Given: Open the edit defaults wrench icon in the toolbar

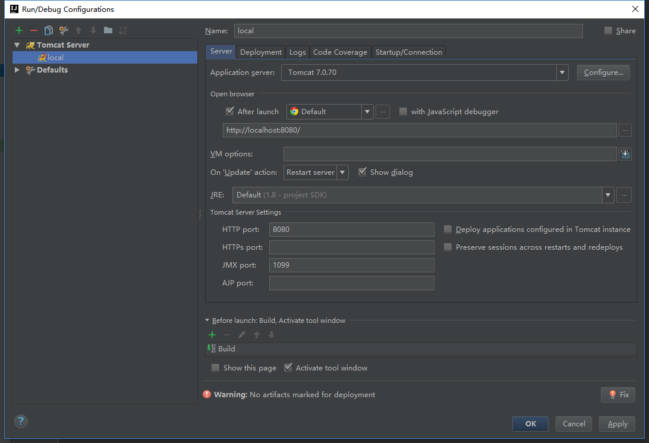Looking at the screenshot, I should [x=64, y=30].
